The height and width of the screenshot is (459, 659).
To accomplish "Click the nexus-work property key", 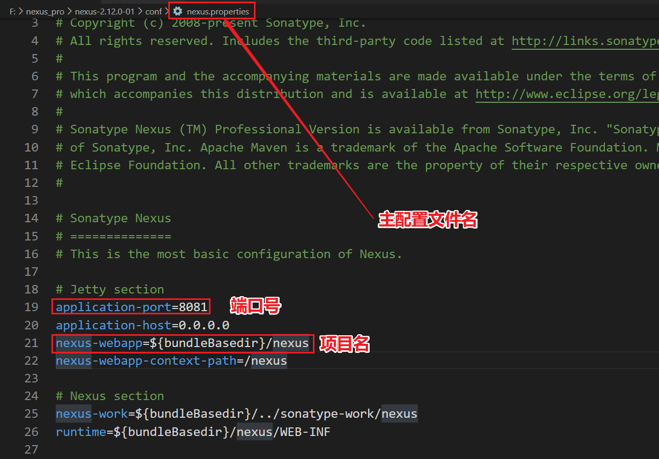I will point(92,413).
